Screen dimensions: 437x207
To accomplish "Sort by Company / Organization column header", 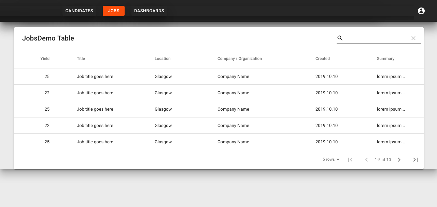I will pyautogui.click(x=240, y=59).
